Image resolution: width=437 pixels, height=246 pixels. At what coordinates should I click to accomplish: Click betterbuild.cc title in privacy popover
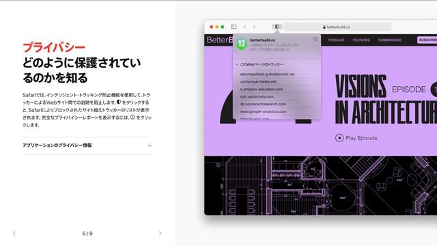pyautogui.click(x=262, y=40)
